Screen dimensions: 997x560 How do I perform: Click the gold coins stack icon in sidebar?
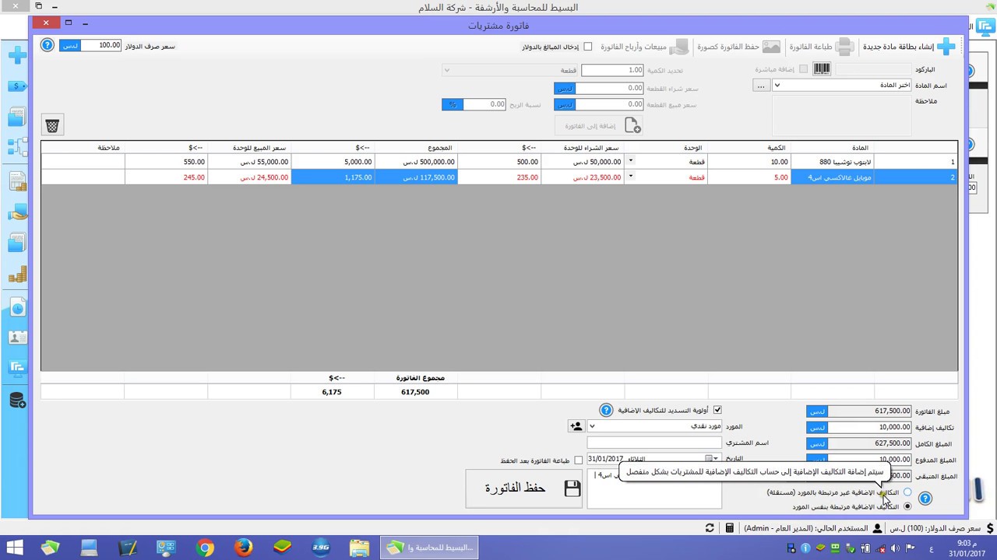point(17,274)
